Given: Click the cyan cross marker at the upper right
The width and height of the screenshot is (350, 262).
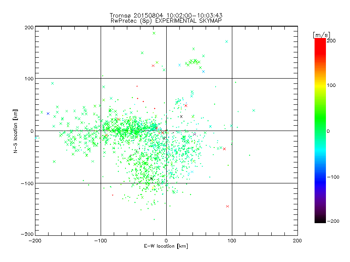Looking at the screenshot, I should [x=227, y=41].
